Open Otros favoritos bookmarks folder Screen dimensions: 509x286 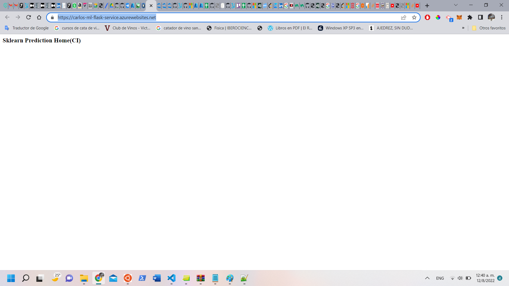(x=489, y=28)
